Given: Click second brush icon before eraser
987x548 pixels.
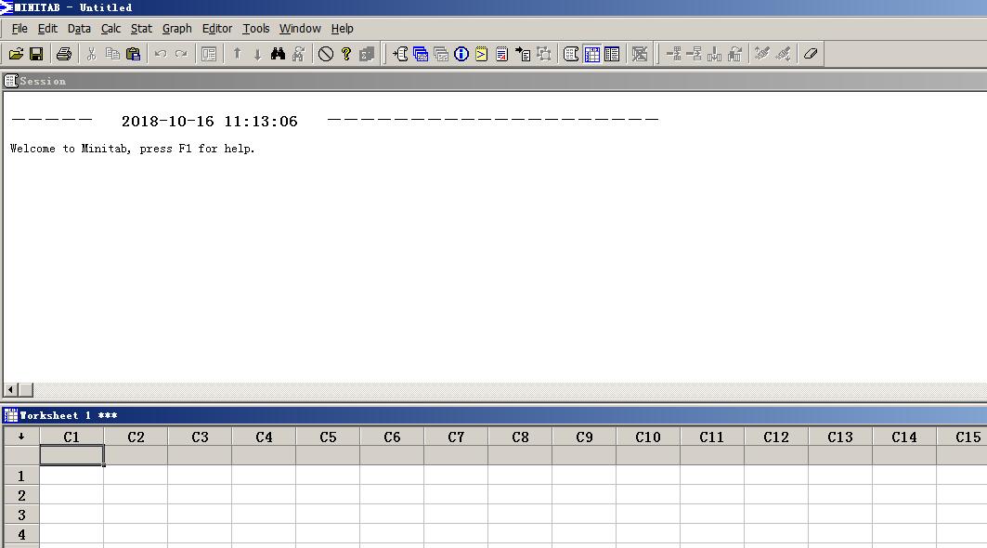Looking at the screenshot, I should pos(783,54).
